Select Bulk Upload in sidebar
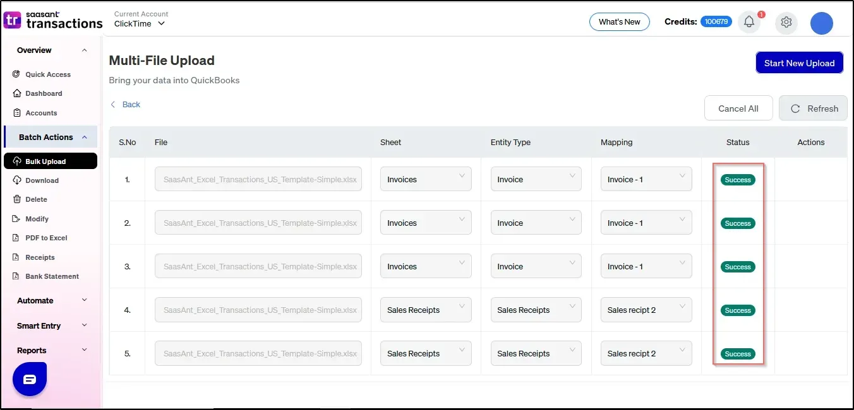 point(51,161)
